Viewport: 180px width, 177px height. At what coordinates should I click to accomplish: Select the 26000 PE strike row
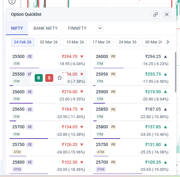[132, 60]
